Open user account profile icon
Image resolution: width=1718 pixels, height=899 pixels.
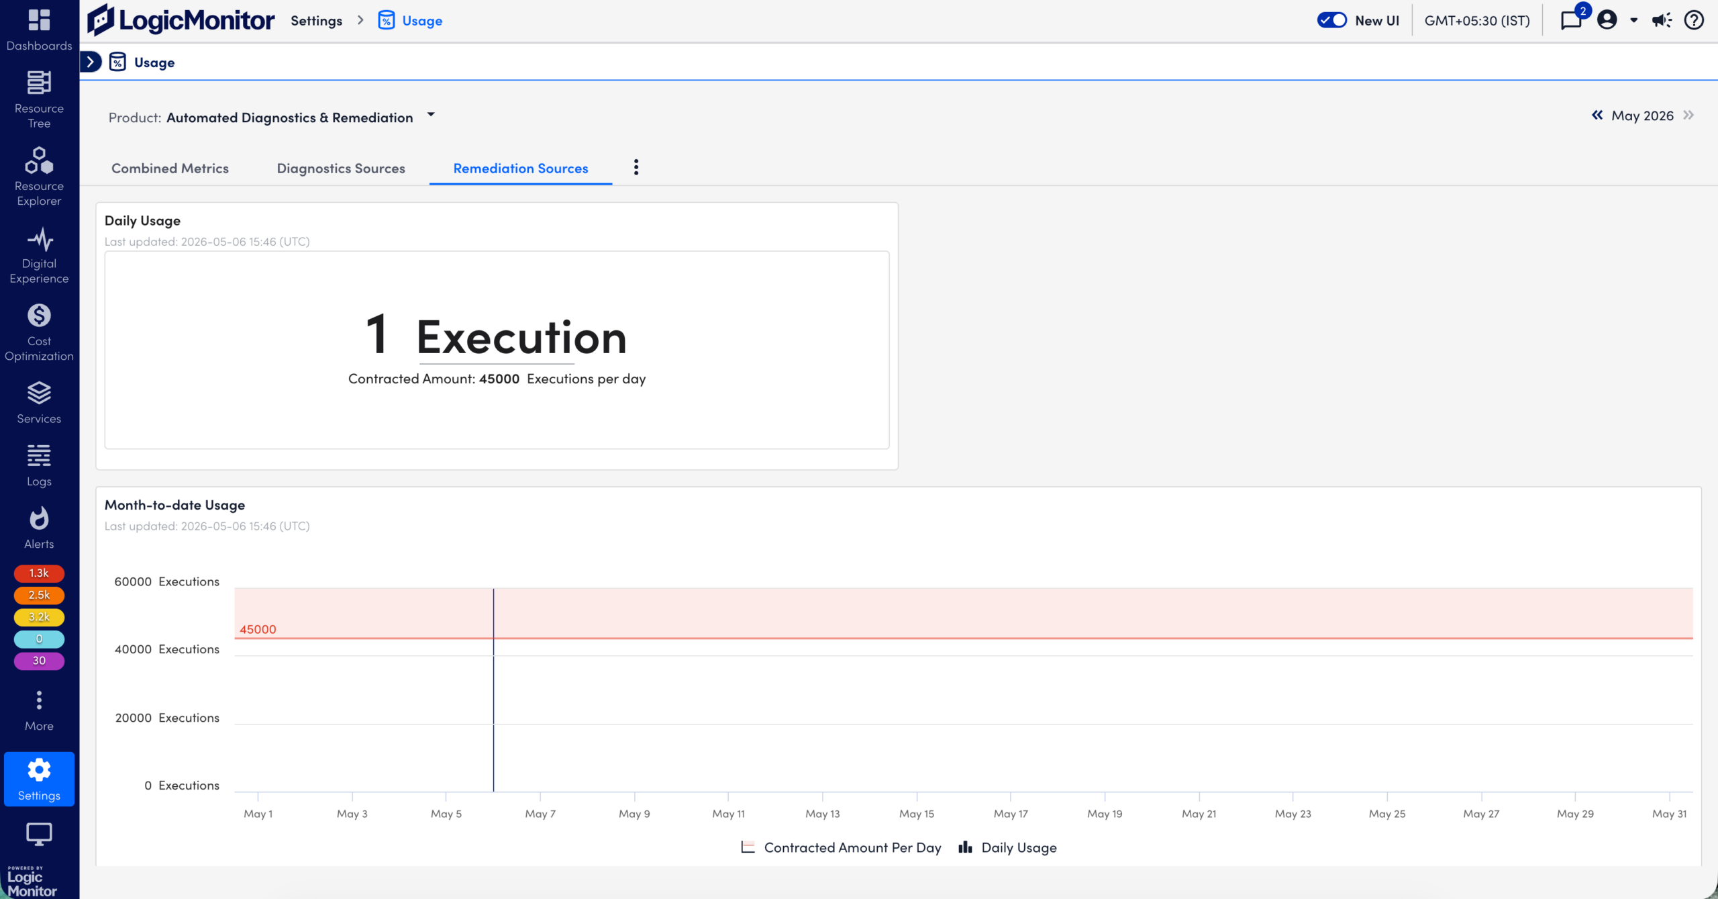pos(1607,20)
